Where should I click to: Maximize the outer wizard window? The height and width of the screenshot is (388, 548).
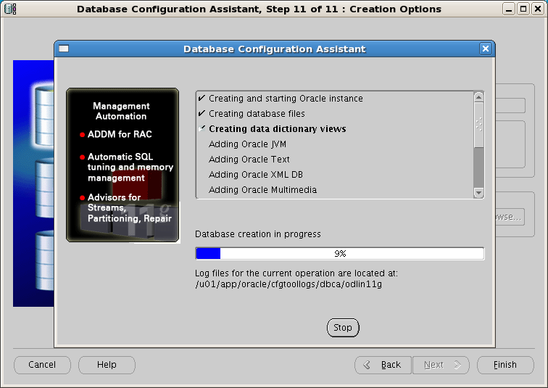[523, 9]
